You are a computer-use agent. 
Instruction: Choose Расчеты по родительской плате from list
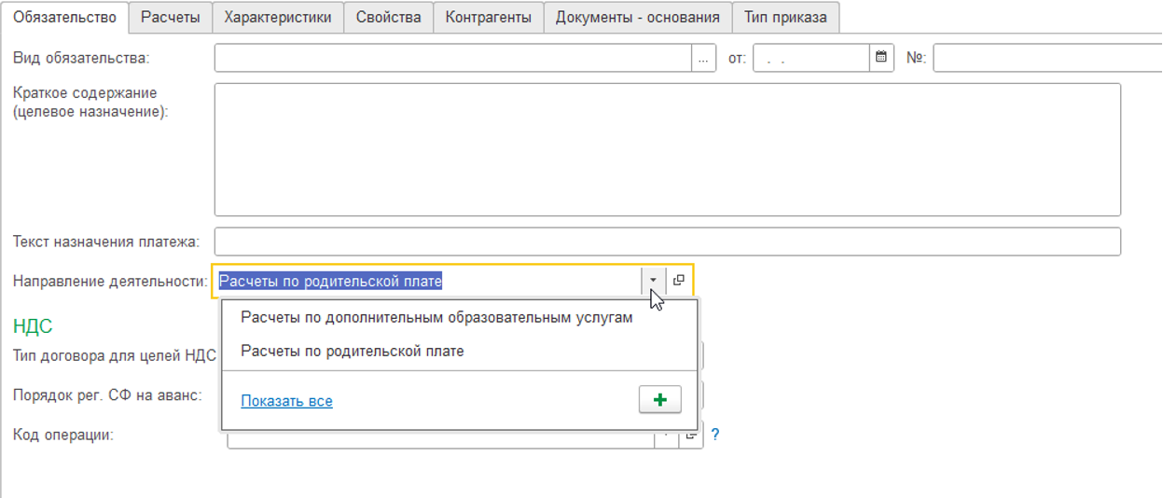pos(352,352)
